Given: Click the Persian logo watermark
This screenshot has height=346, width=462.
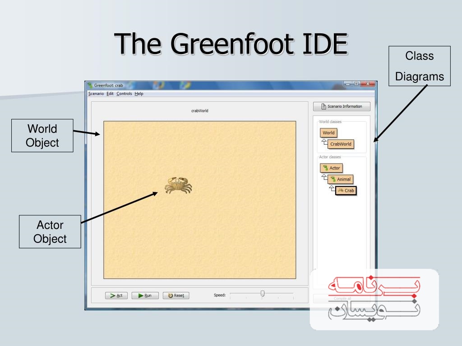Looking at the screenshot, I should point(374,299).
